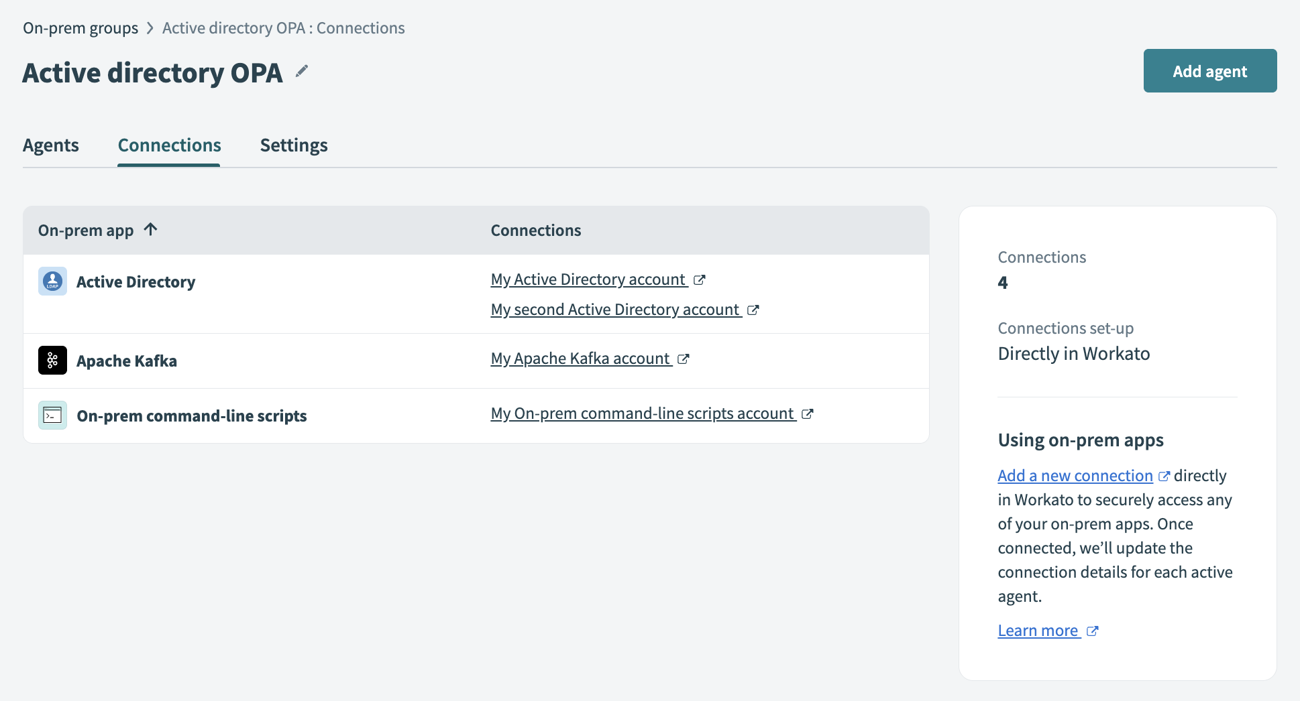This screenshot has height=701, width=1300.
Task: Click external-link icon beside Add a new connection
Action: click(x=1165, y=475)
